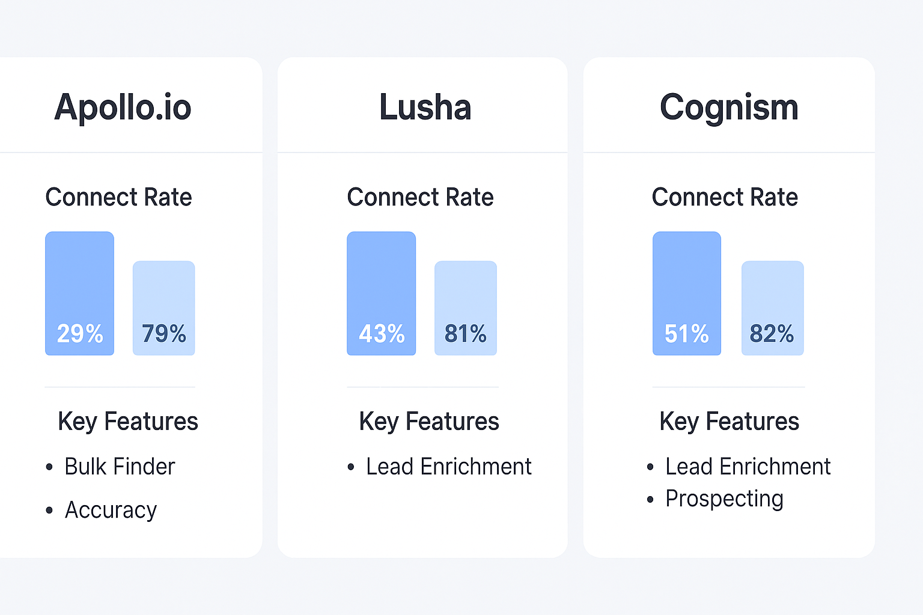923x615 pixels.
Task: Click the Cognism card title
Action: [729, 108]
